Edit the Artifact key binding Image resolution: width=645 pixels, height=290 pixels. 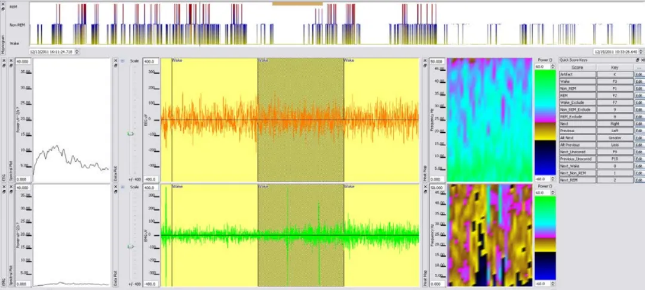pos(639,74)
